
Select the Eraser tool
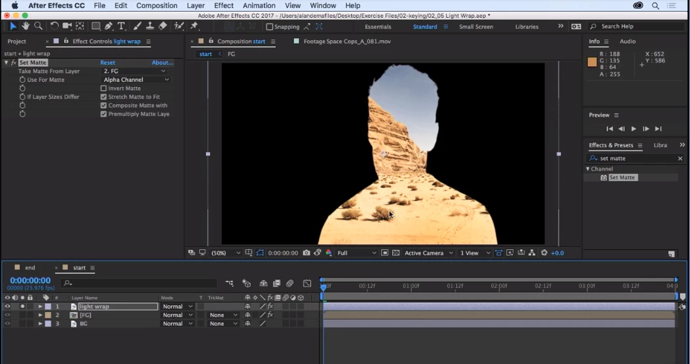tap(162, 26)
